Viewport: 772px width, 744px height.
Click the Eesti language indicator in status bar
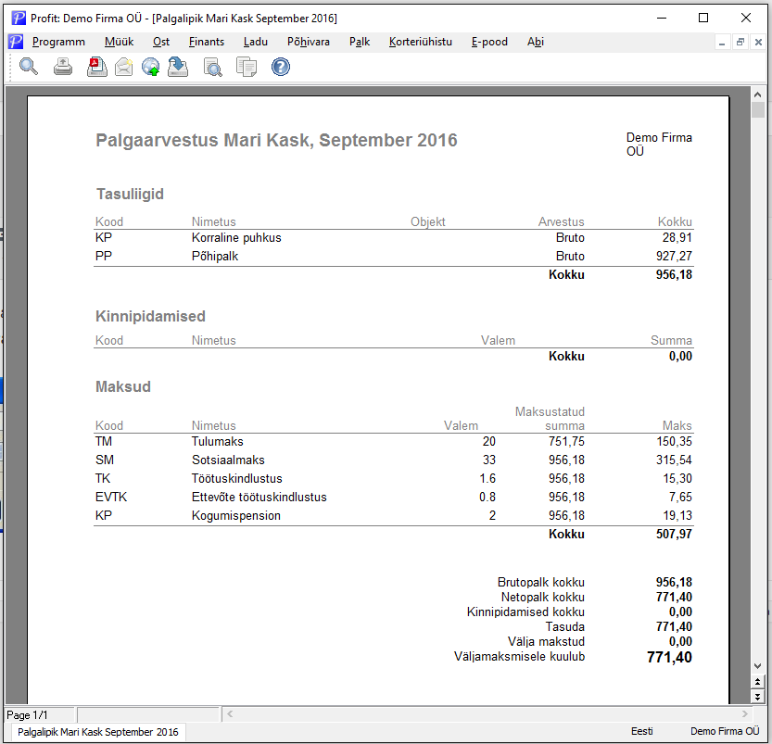[642, 731]
